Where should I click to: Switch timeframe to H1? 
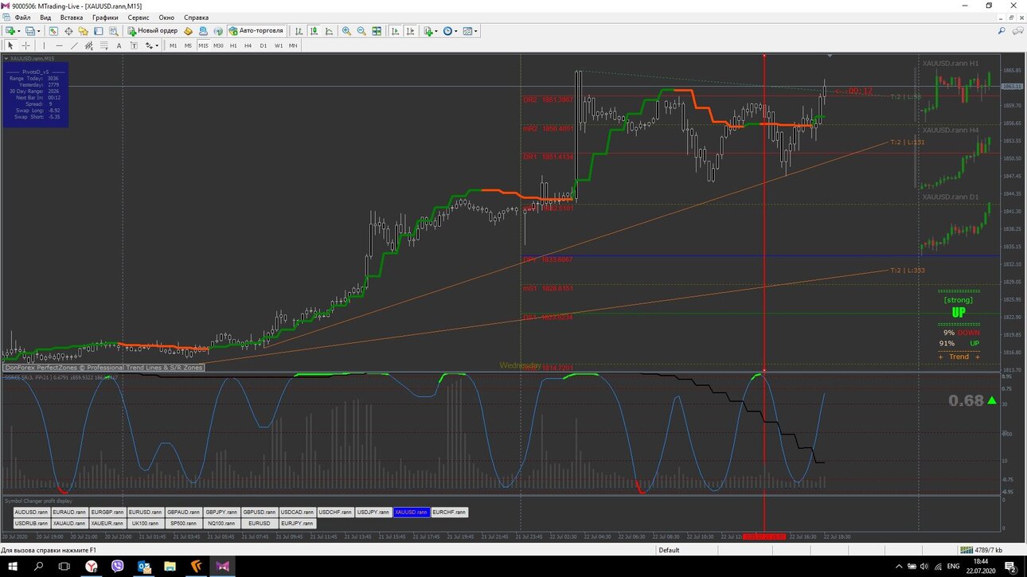[x=233, y=45]
